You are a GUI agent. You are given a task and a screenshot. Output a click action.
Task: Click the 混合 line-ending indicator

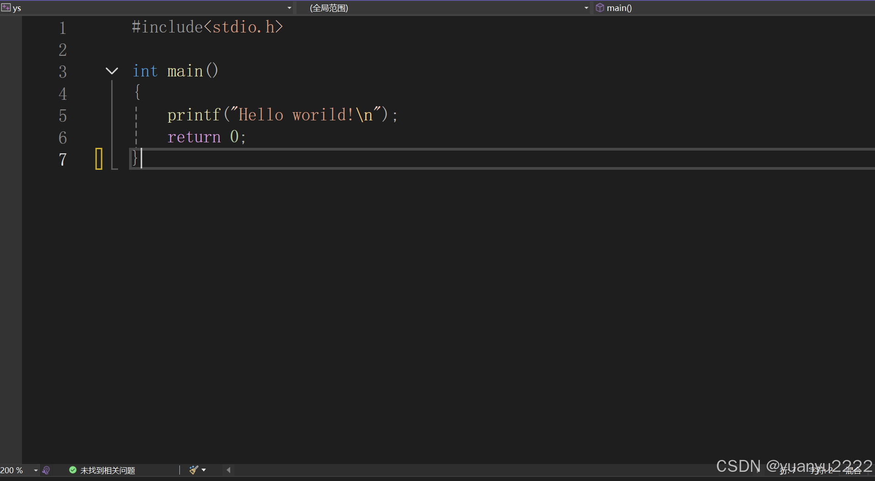click(853, 470)
